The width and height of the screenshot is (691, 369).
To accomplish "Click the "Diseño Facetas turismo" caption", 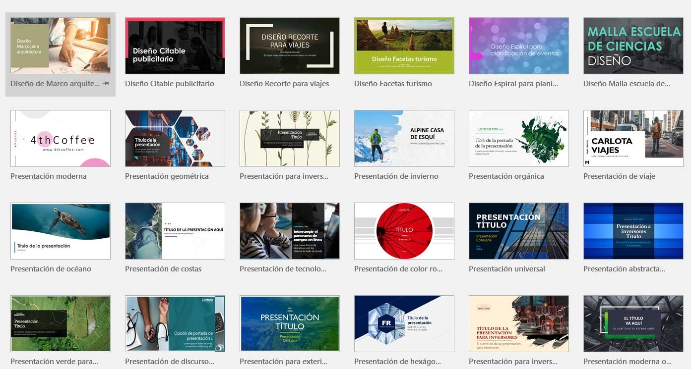I will (393, 84).
